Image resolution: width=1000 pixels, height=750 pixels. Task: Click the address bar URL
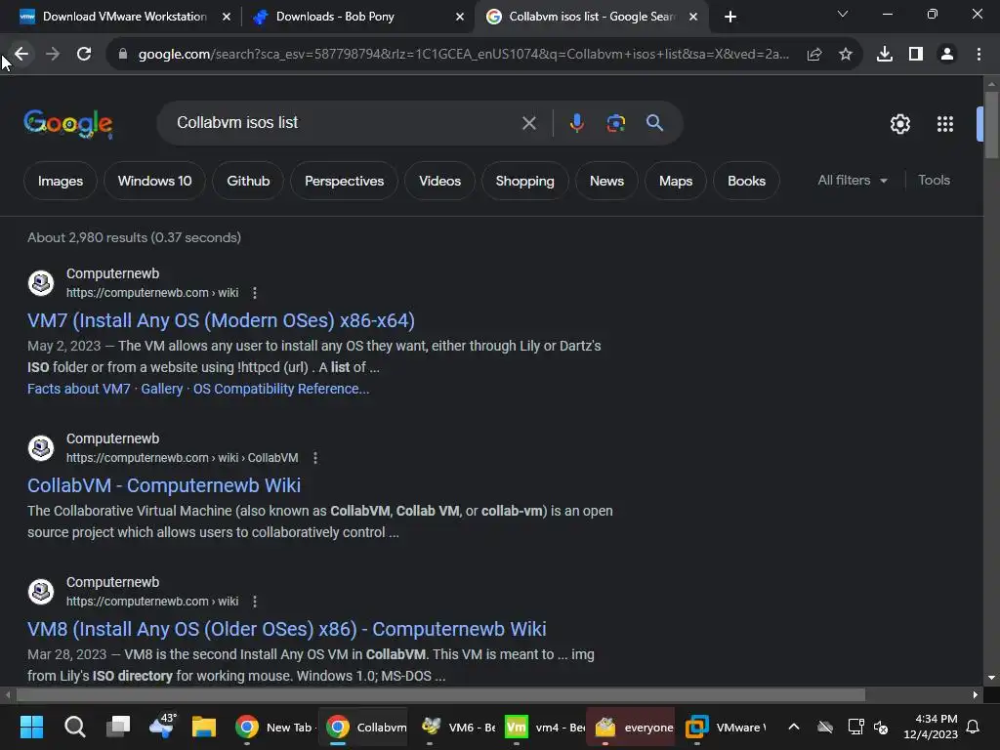464,55
